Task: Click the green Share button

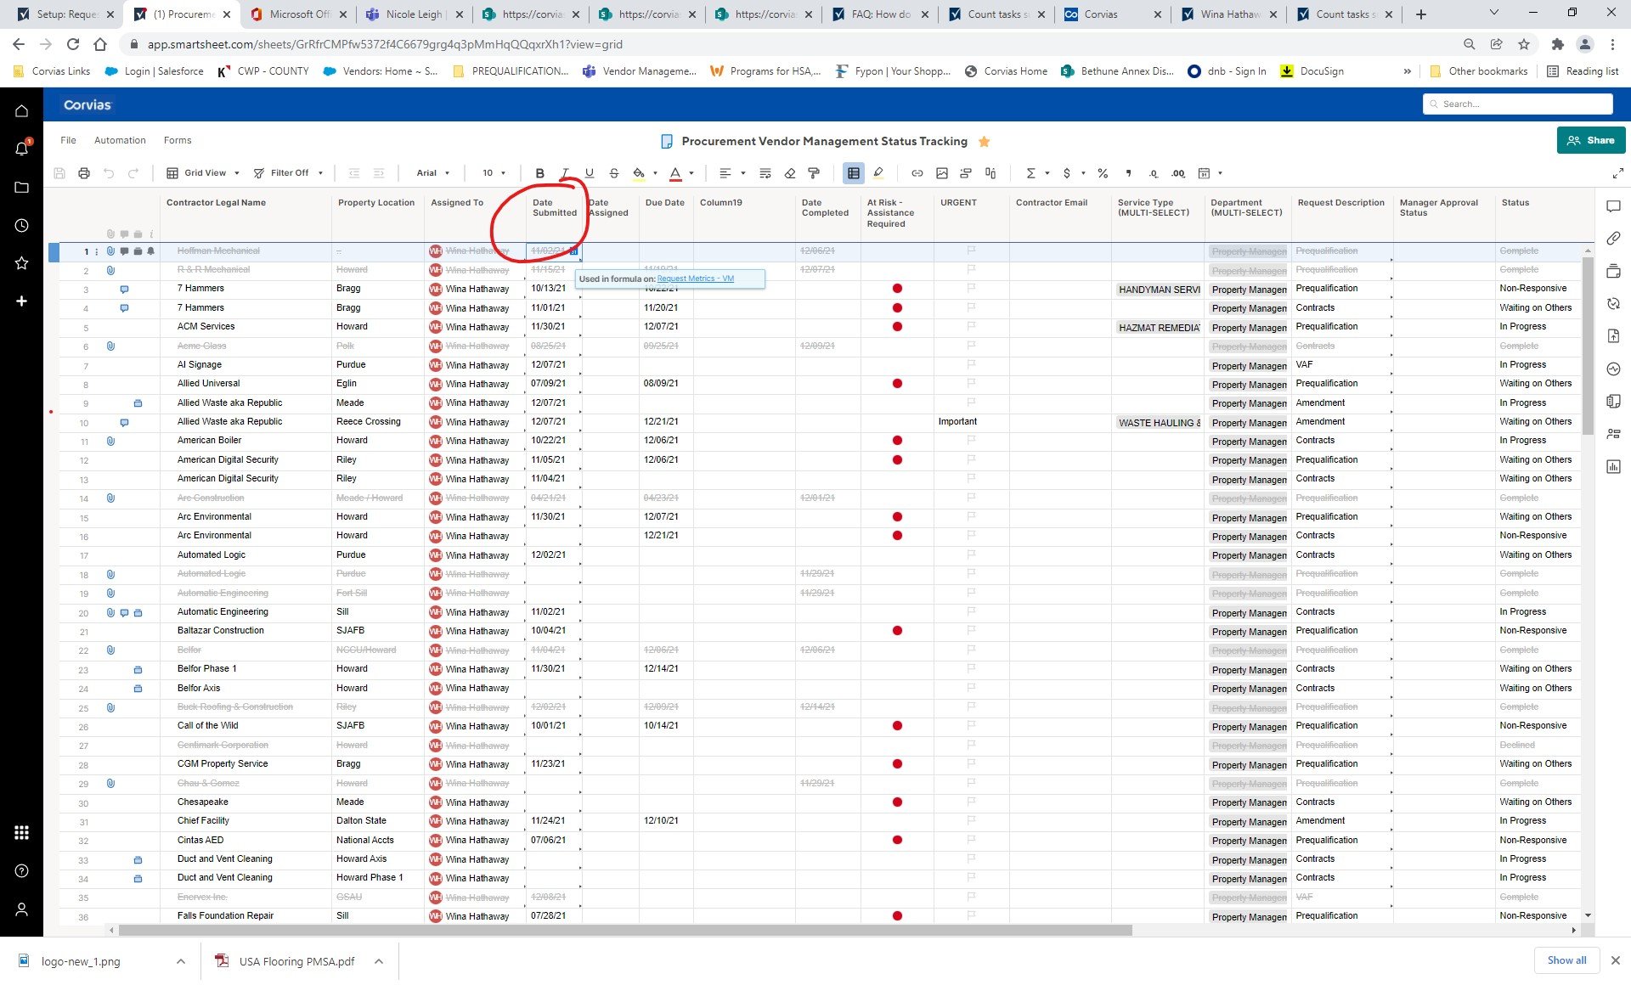Action: coord(1591,140)
